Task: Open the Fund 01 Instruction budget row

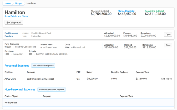Action: (168, 35)
